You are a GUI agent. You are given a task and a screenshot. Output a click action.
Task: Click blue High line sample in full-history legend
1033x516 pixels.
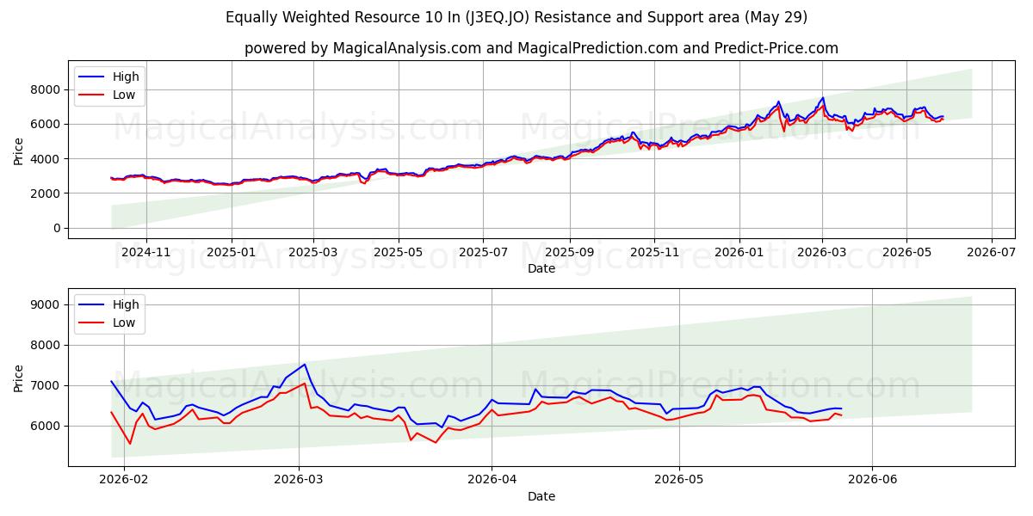click(x=92, y=77)
